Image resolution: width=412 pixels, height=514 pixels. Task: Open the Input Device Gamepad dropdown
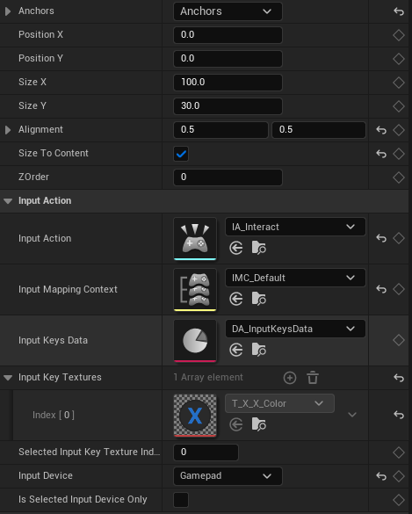pos(228,476)
